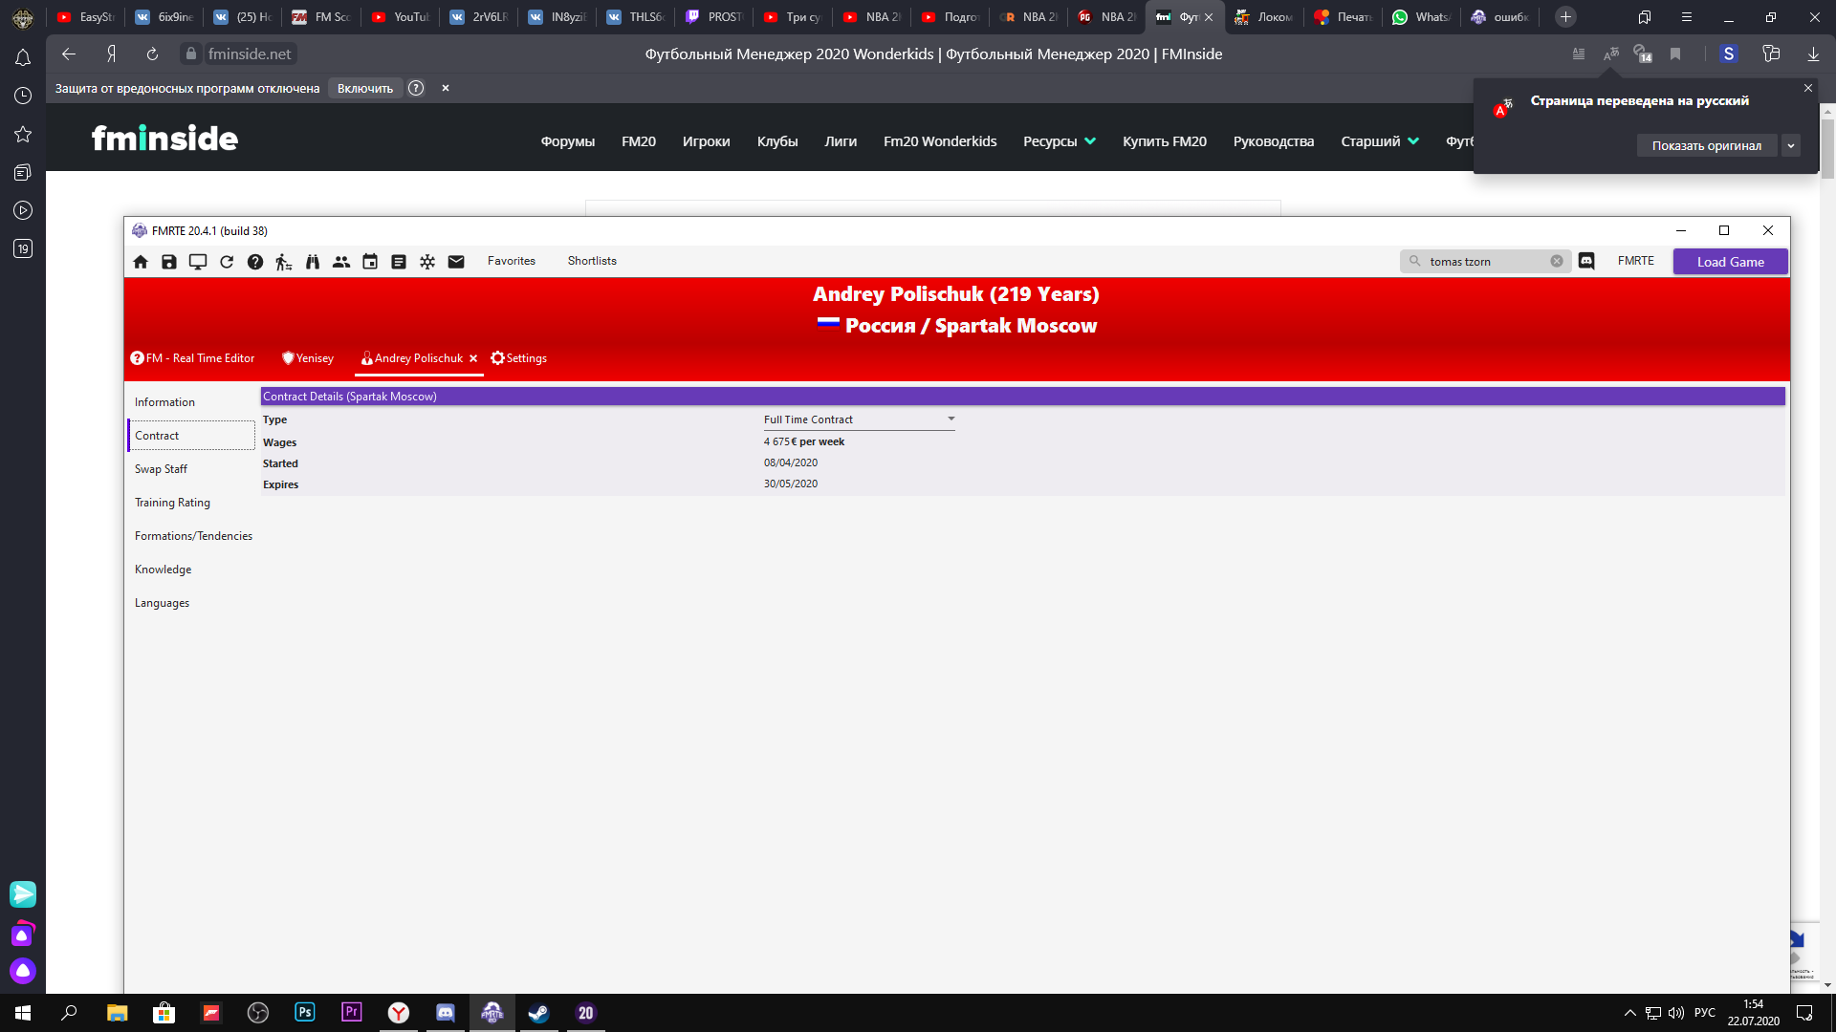
Task: Open a new browser tab
Action: coord(1565,16)
